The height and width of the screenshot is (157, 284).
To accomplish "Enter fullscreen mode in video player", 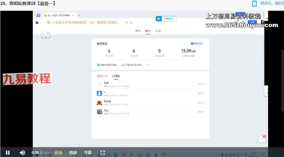I will tap(103, 152).
